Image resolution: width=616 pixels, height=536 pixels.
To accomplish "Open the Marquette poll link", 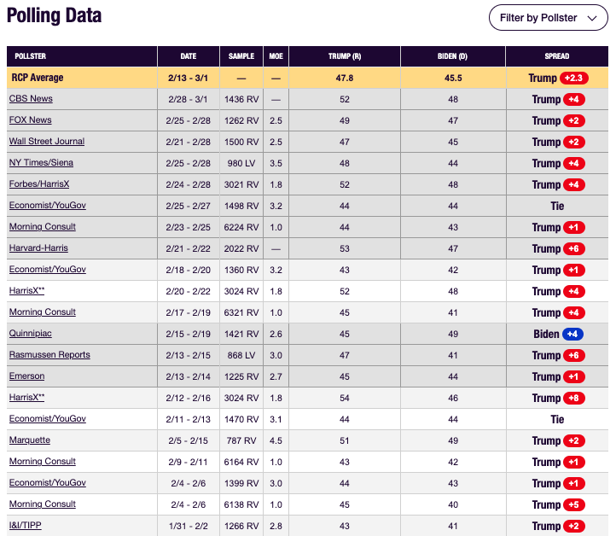I will (30, 440).
